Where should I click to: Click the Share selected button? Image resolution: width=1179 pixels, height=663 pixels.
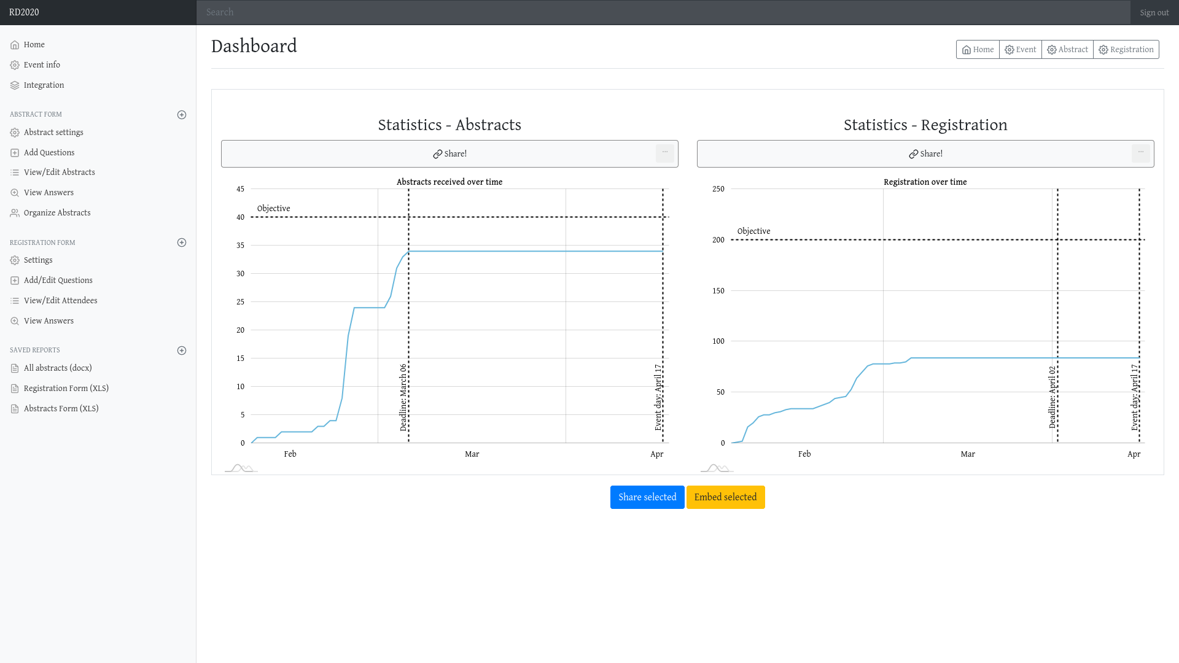tap(647, 497)
